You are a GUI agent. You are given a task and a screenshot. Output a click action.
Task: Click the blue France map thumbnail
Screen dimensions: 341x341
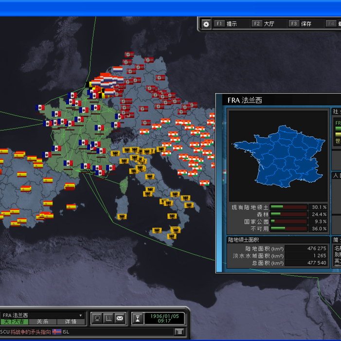pos(278,156)
